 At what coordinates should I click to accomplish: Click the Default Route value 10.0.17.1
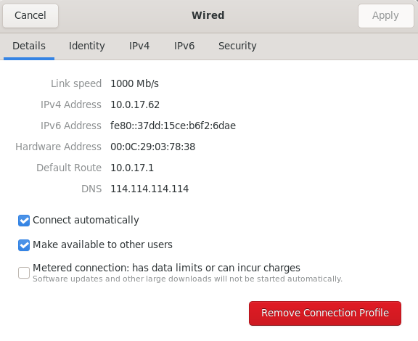132,168
